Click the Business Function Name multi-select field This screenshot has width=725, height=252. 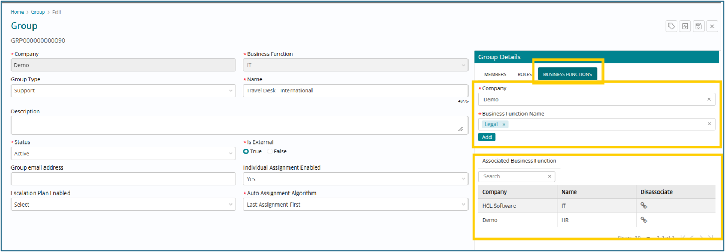[597, 124]
